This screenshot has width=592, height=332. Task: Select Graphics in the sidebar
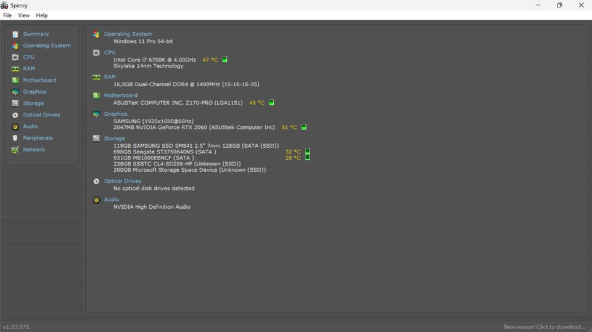click(35, 92)
